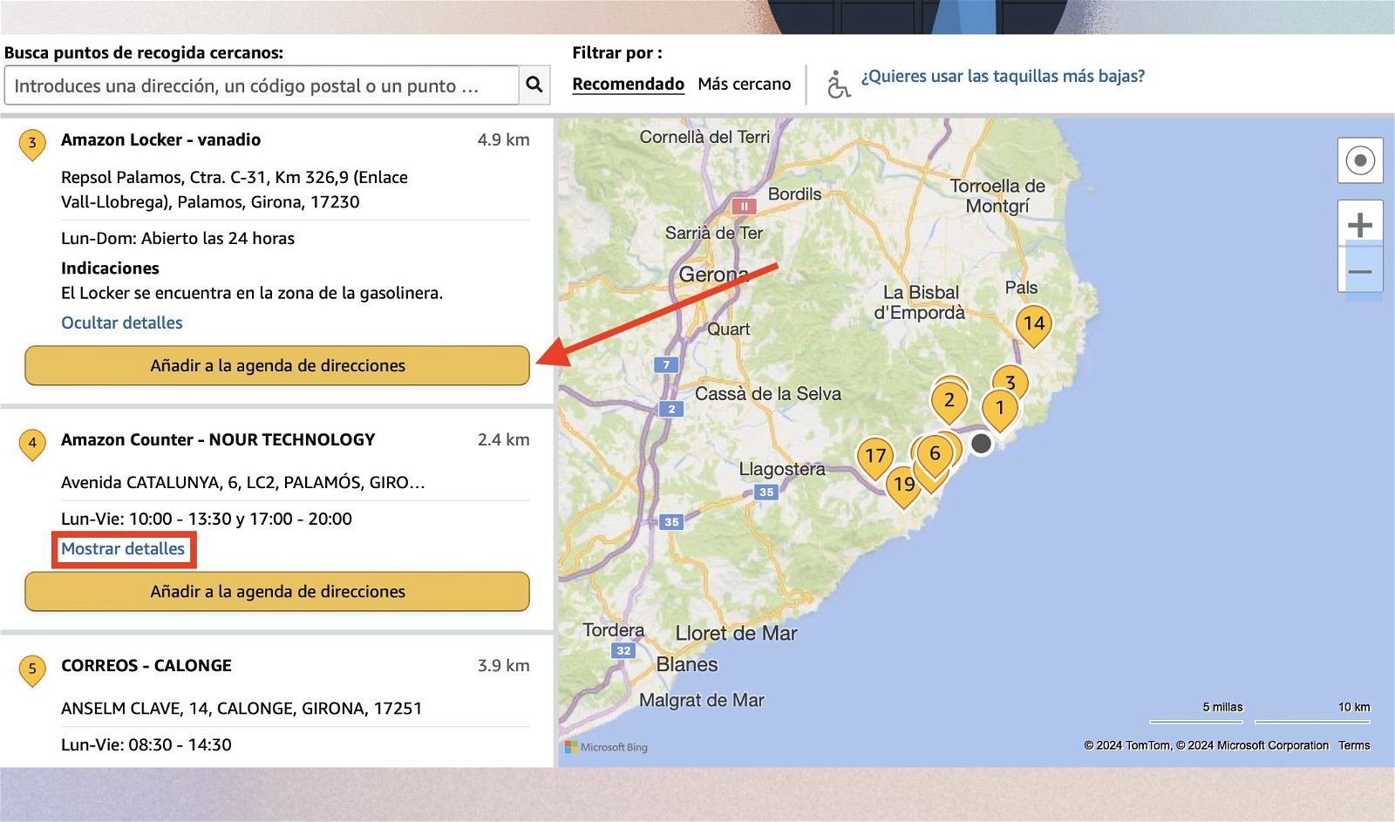The width and height of the screenshot is (1395, 822).
Task: Click map pin number 2
Action: [x=949, y=403]
